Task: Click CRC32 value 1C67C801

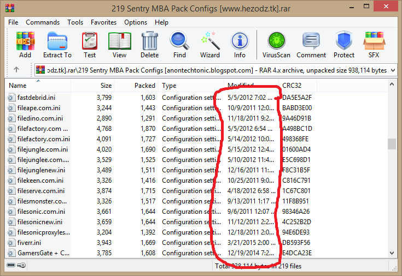Action: click(296, 191)
